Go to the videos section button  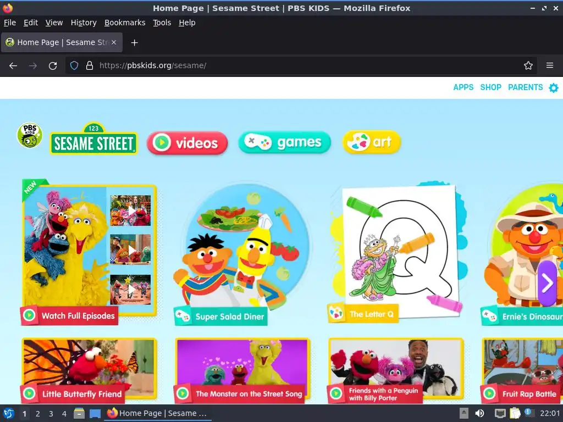pyautogui.click(x=187, y=143)
